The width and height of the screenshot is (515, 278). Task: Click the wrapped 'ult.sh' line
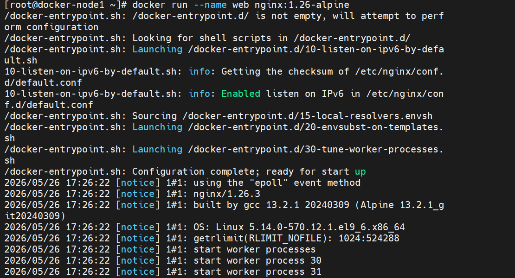pos(21,61)
